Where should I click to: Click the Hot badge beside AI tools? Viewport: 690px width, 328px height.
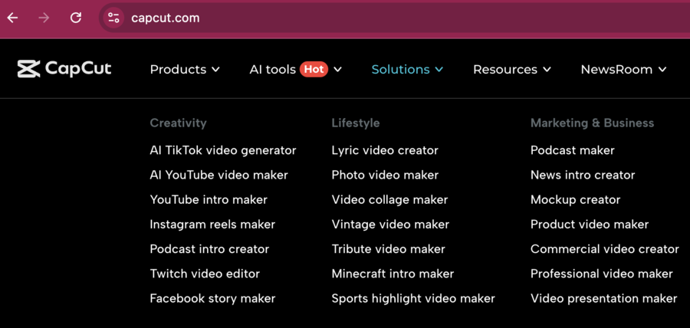pyautogui.click(x=314, y=69)
